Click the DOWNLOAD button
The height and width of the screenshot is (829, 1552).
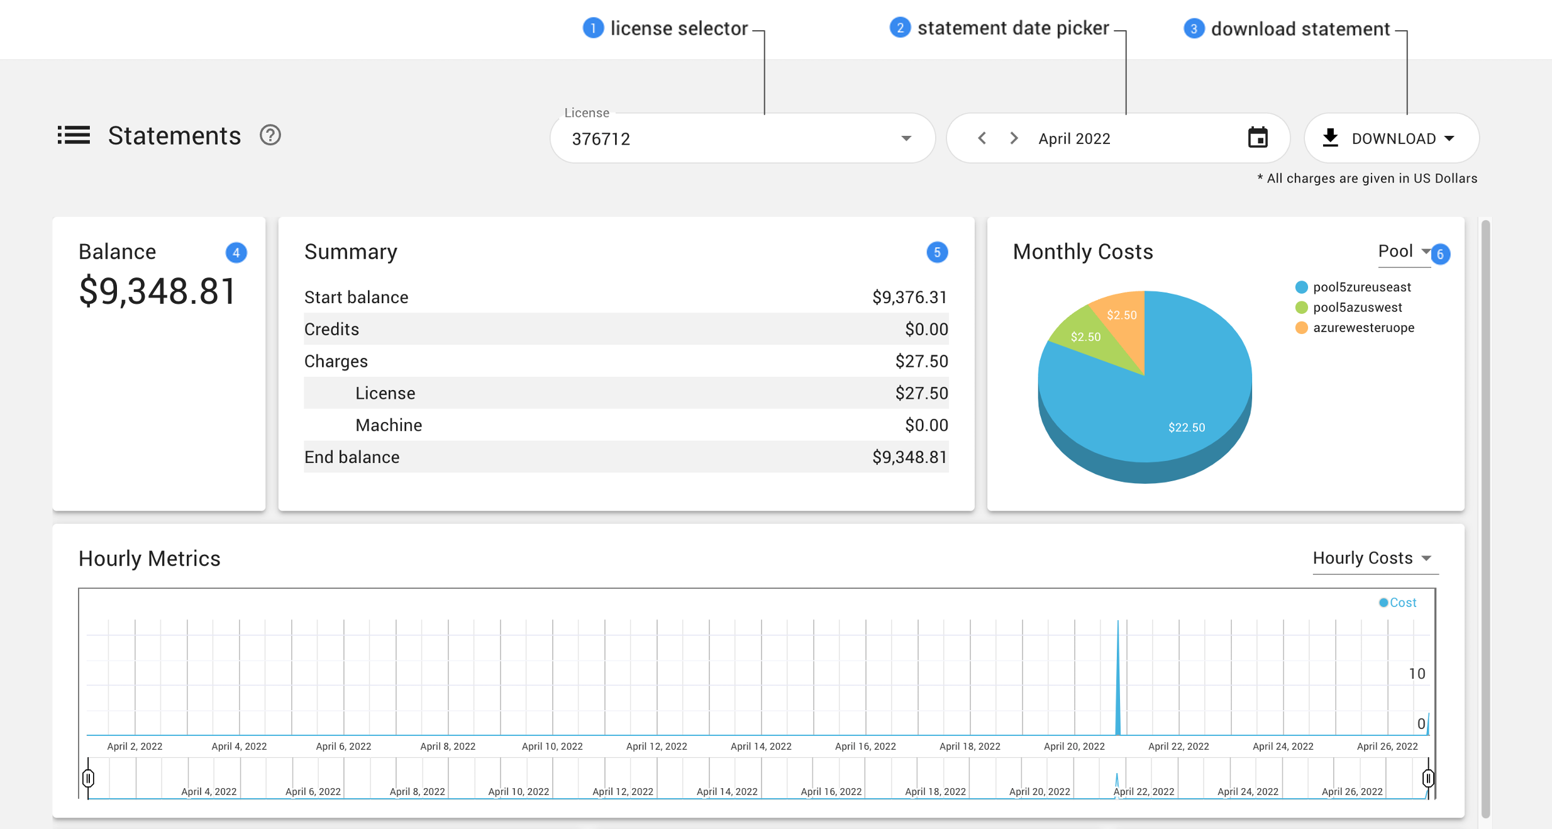1391,138
